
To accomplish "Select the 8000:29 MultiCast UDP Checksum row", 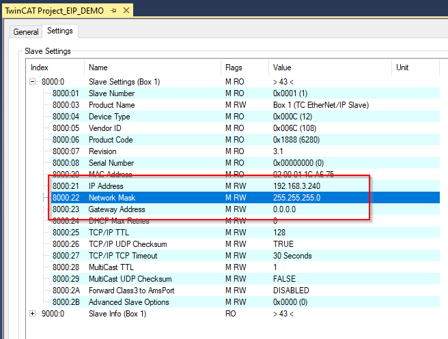I will click(x=246, y=279).
